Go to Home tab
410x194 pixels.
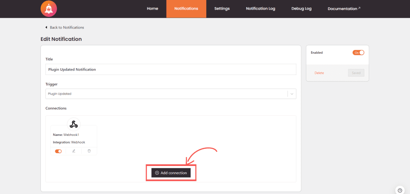(153, 9)
